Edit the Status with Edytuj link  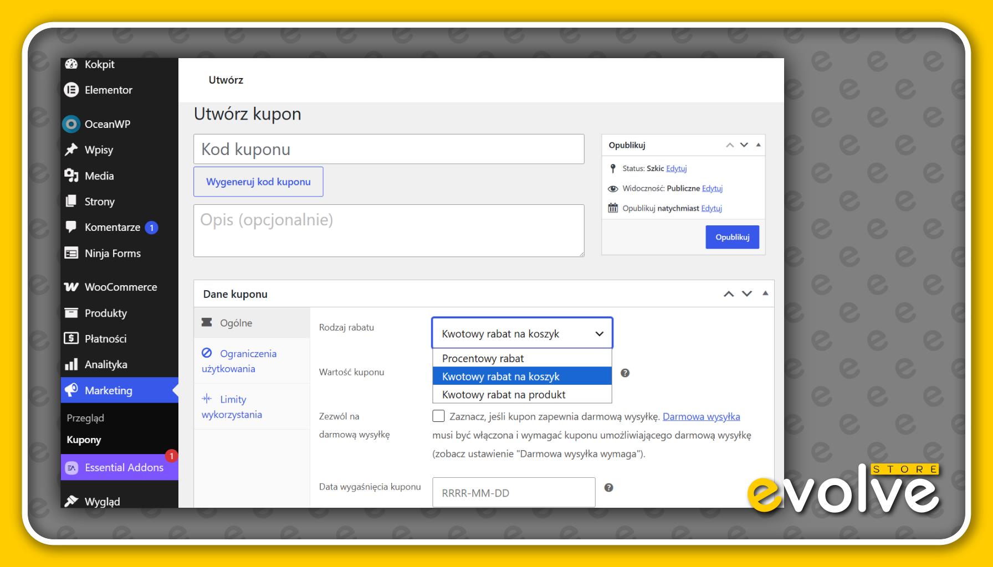point(676,168)
